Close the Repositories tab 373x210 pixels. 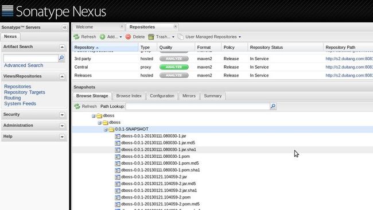pos(176,26)
